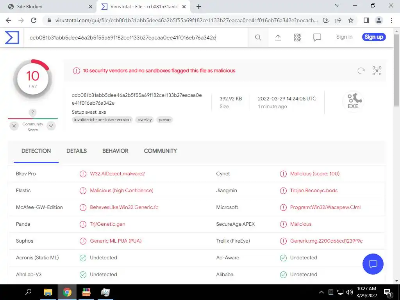
Task: Open the Chrome profile avatar
Action: [379, 20]
